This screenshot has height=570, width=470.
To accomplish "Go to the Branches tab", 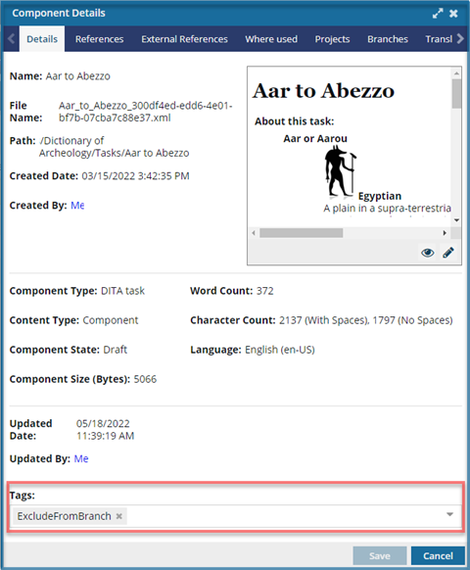I will (x=388, y=39).
